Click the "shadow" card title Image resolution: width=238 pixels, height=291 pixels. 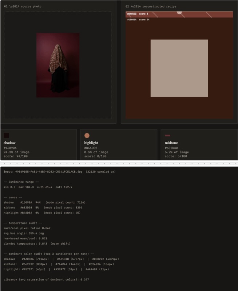[x=9, y=143]
